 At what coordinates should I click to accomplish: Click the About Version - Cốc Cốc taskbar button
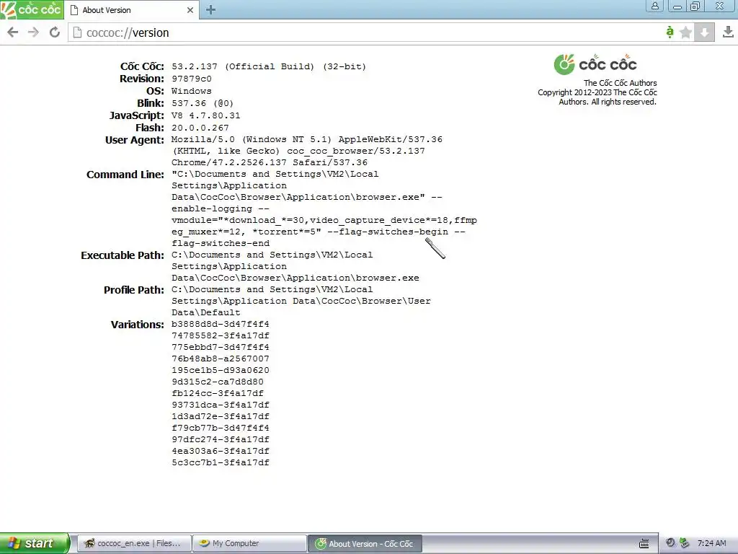point(365,543)
